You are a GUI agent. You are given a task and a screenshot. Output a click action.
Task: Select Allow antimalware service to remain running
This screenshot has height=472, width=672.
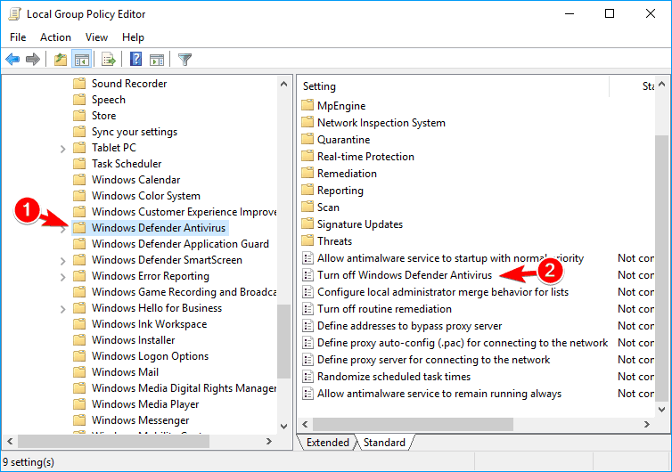click(x=439, y=394)
